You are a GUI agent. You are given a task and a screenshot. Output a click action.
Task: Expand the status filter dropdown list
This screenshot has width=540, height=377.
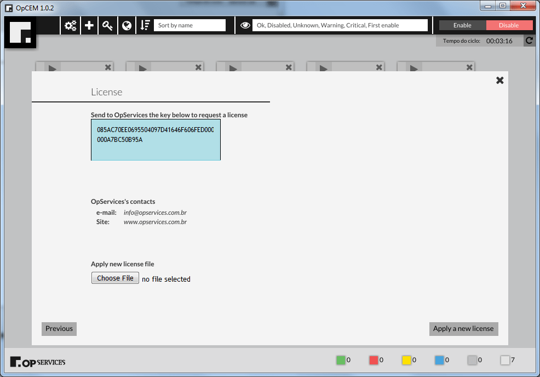(340, 25)
